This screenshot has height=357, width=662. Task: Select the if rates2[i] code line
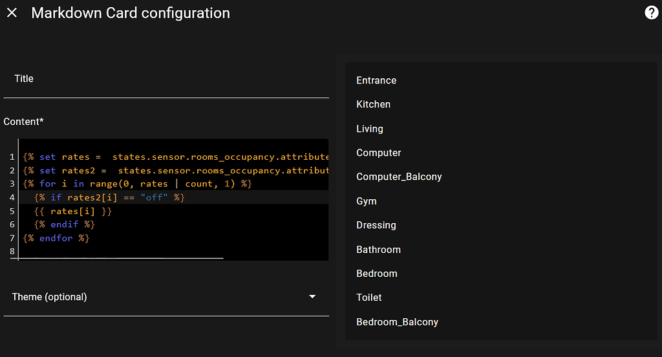[x=109, y=197]
